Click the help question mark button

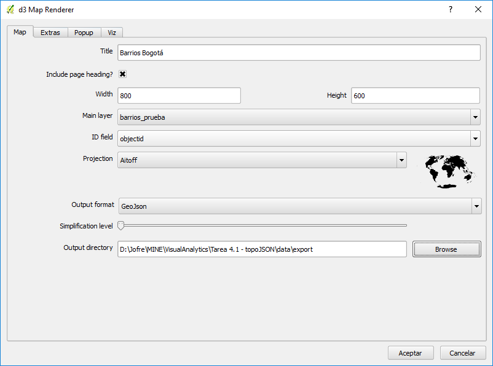pos(450,9)
